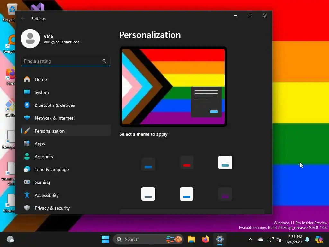Screen dimensions: 329x247
Task: Click the Accessibility figure icon
Action: click(27, 195)
